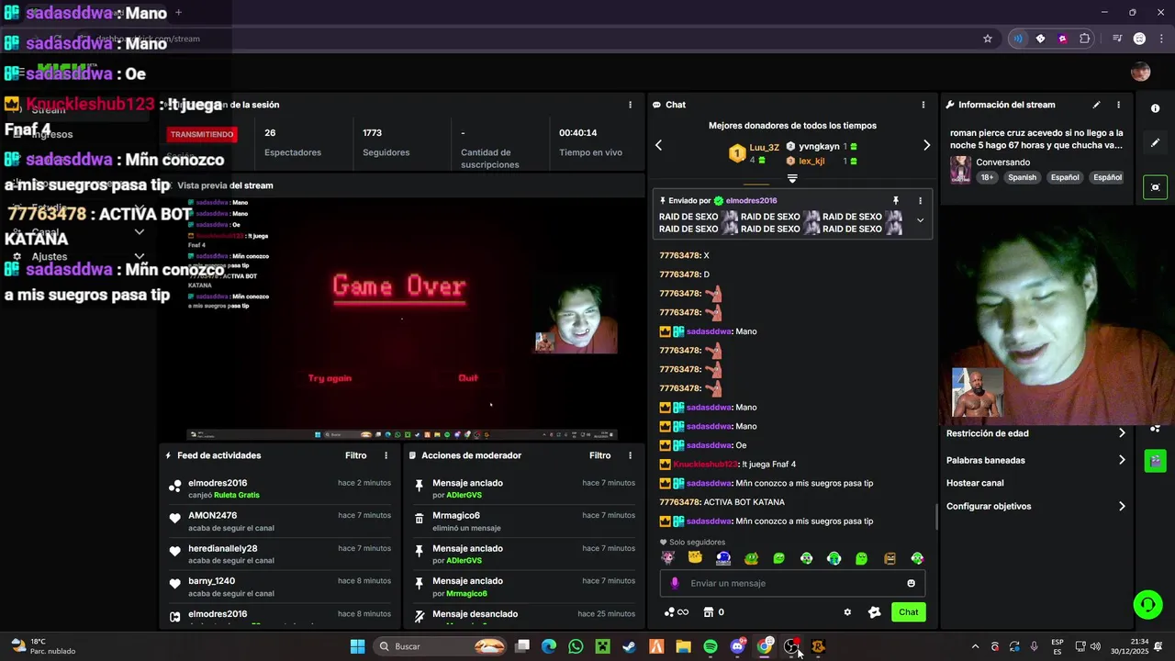This screenshot has width=1175, height=661.
Task: Open Filtro in Feed de actividades
Action: point(355,455)
